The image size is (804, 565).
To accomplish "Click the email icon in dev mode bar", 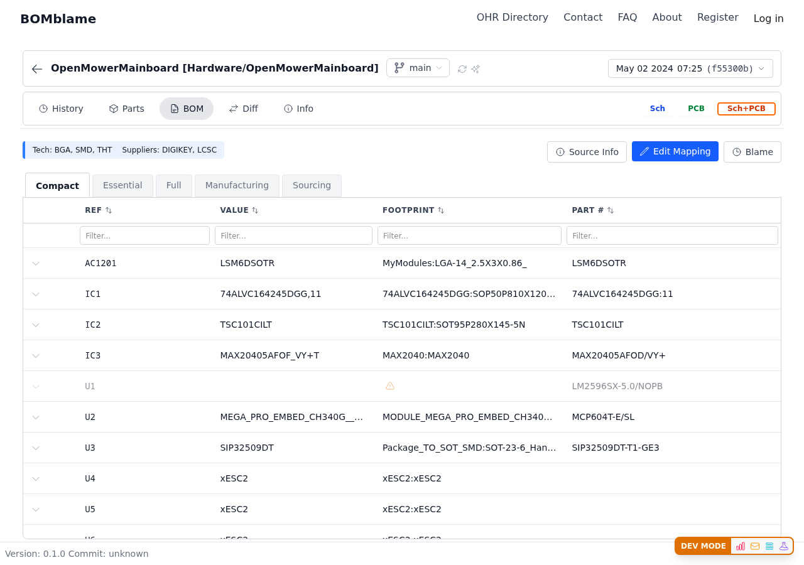I will pos(755,546).
